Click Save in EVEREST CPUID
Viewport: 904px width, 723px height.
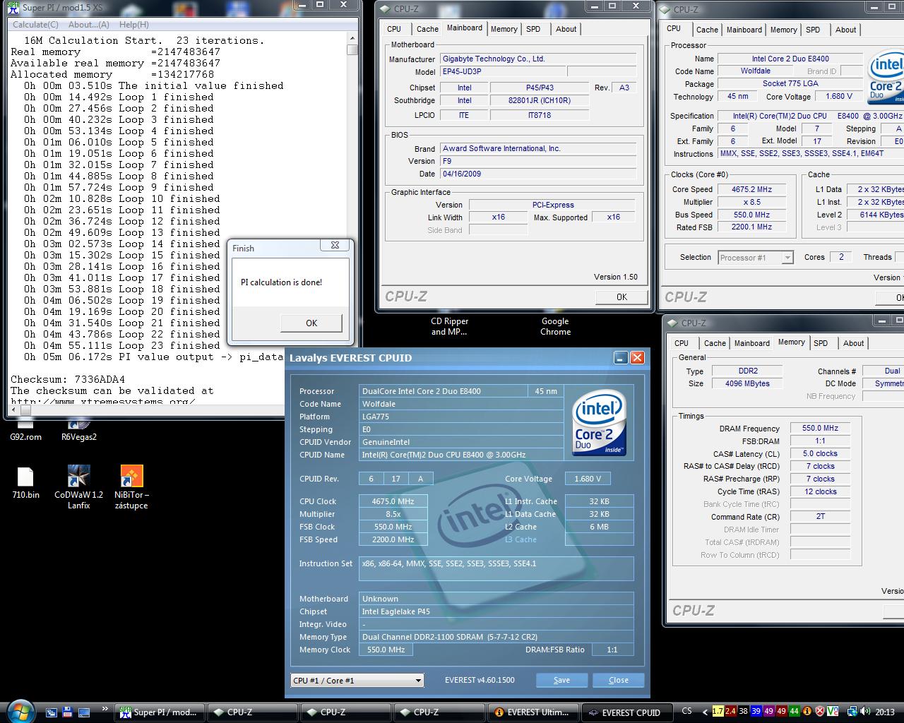[x=561, y=680]
